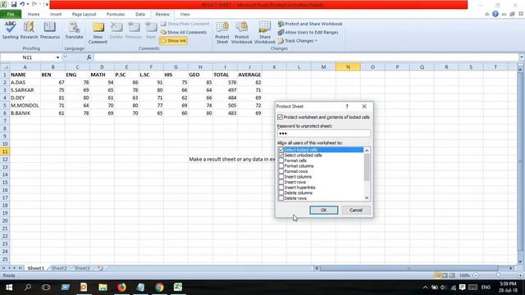
Task: Click the Undo icon in quick access toolbar
Action: tap(22, 4)
